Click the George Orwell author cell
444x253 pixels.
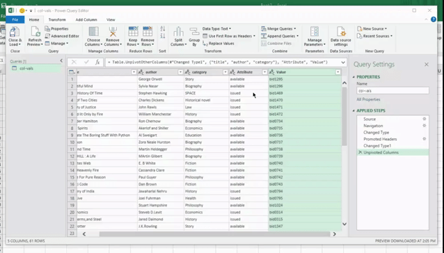(x=160, y=79)
